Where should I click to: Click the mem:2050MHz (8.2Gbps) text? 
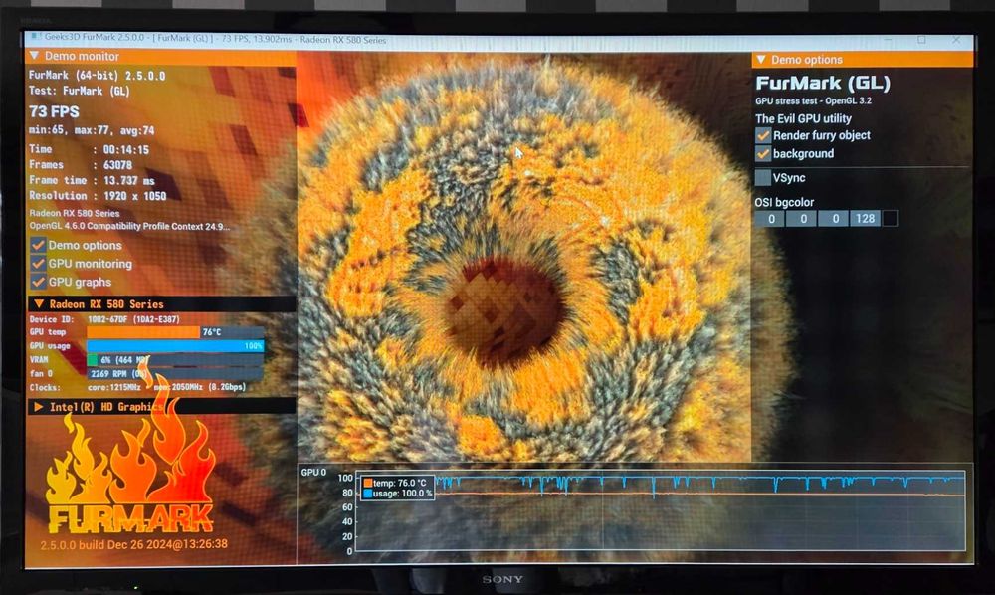click(x=199, y=387)
